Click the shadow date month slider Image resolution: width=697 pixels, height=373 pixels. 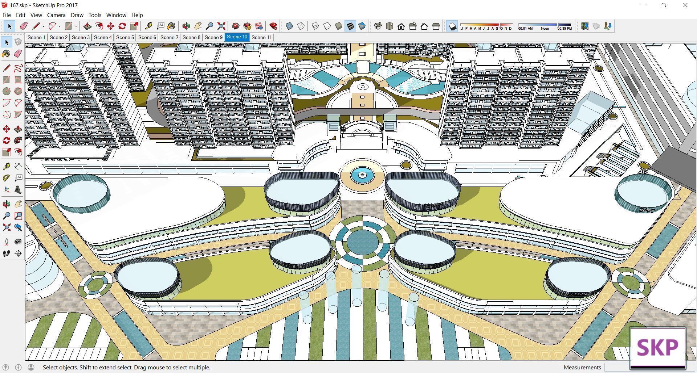[x=486, y=26]
